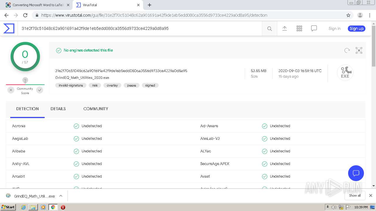Click the peexe tag

point(132,85)
